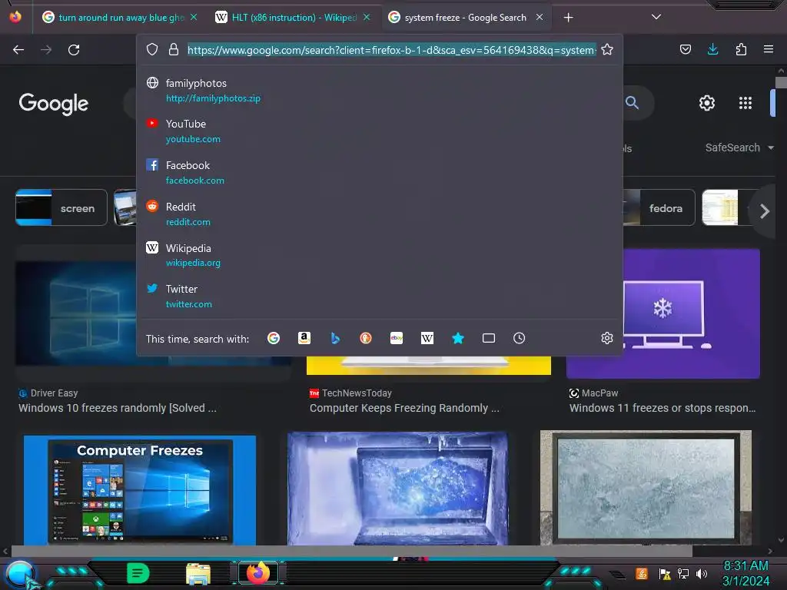Open 'Windows 11 freezes' MacPaw result
787x590 pixels.
pos(662,408)
